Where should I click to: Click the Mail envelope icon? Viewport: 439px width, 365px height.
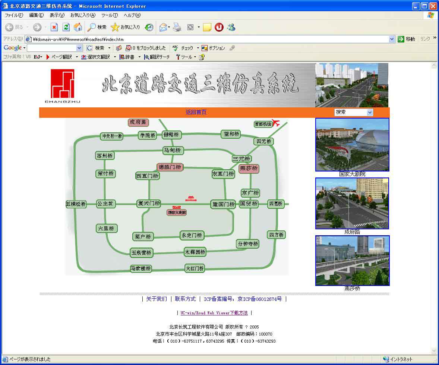(163, 27)
